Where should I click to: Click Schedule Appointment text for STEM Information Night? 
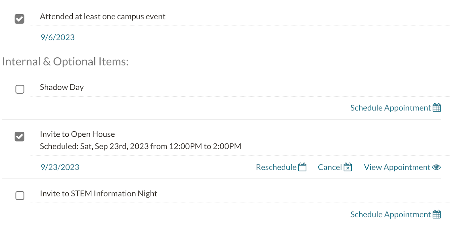point(390,214)
